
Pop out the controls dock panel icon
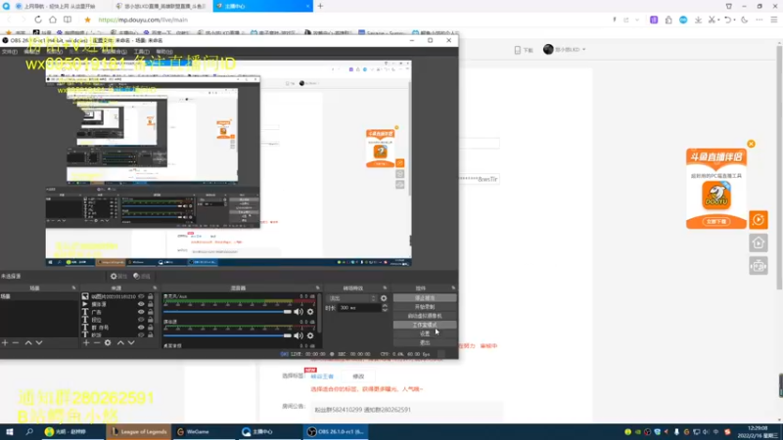coord(453,287)
